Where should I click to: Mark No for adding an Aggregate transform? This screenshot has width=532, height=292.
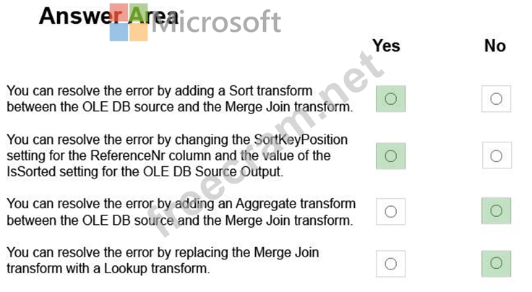(496, 211)
